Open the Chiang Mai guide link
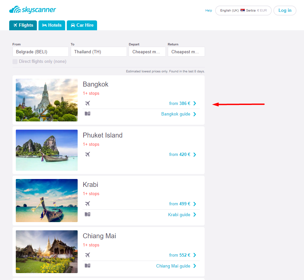Image resolution: width=304 pixels, height=280 pixels. (173, 266)
